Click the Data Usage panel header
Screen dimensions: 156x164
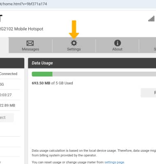[92, 63]
